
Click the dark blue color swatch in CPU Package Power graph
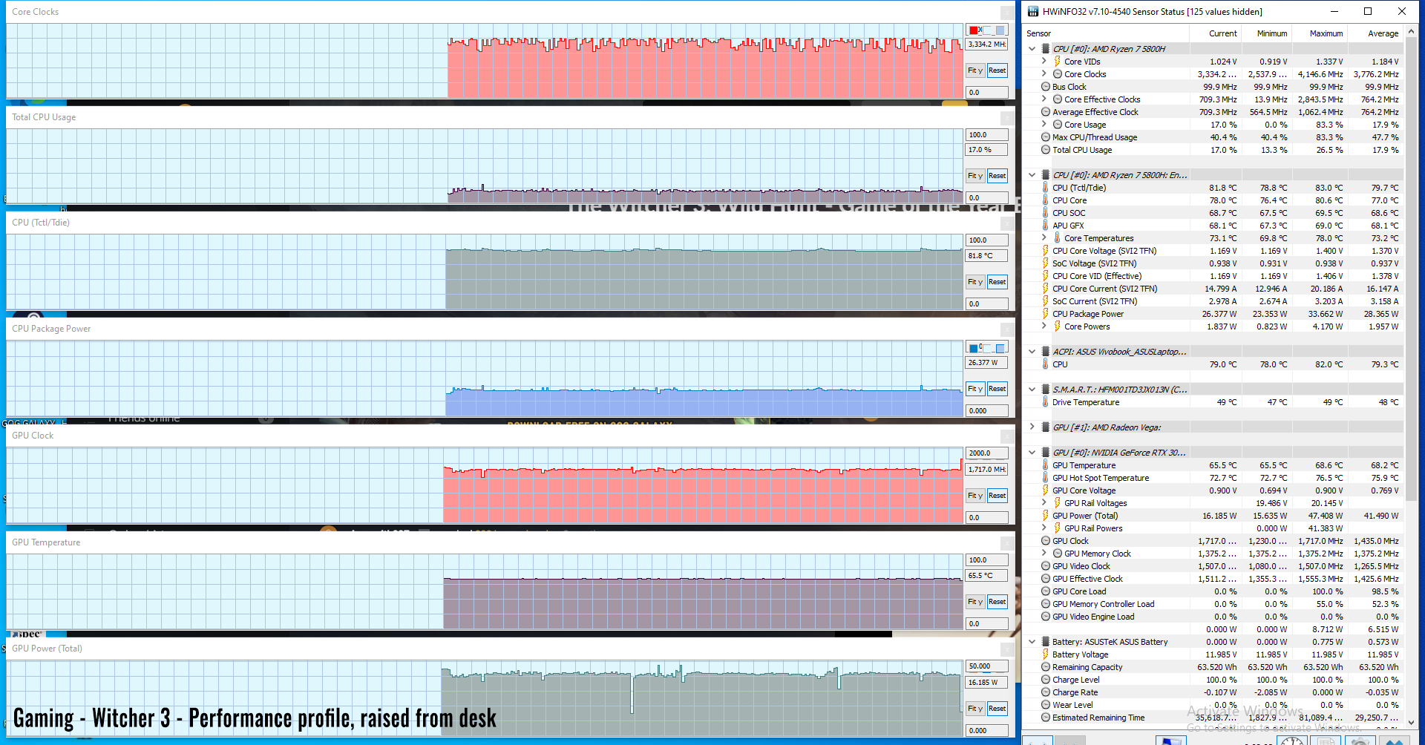click(x=973, y=348)
